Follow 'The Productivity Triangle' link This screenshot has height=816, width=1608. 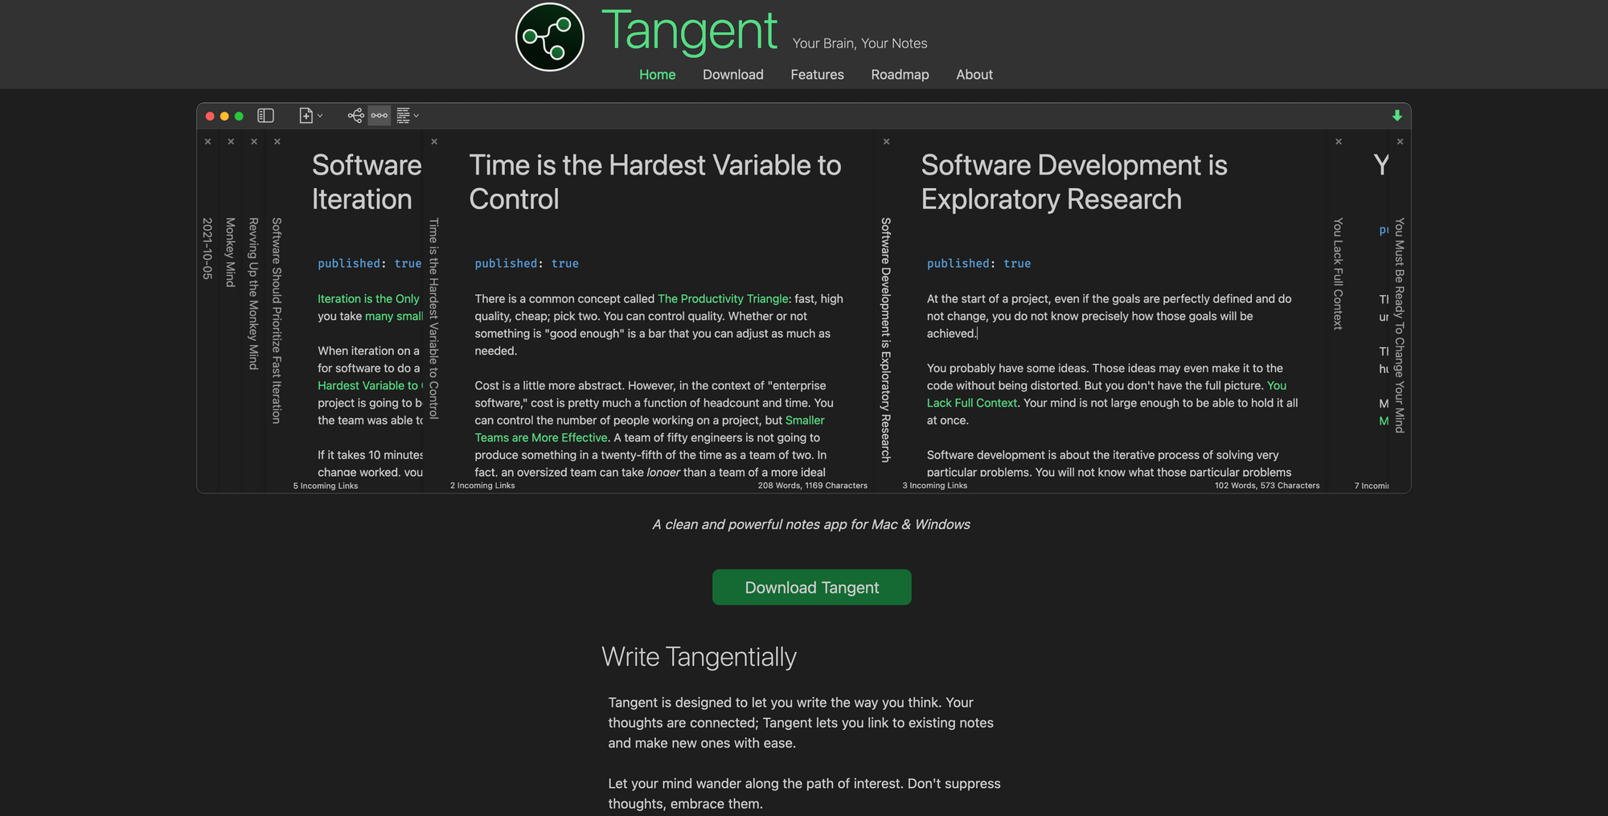click(x=723, y=299)
